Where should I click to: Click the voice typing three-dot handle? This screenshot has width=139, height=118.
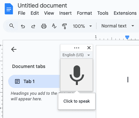(77, 48)
